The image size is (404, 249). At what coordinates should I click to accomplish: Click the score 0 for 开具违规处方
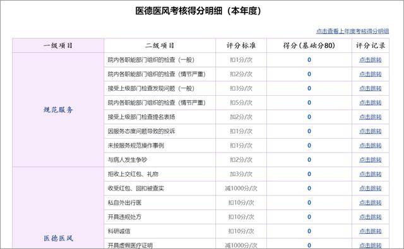[x=309, y=217]
